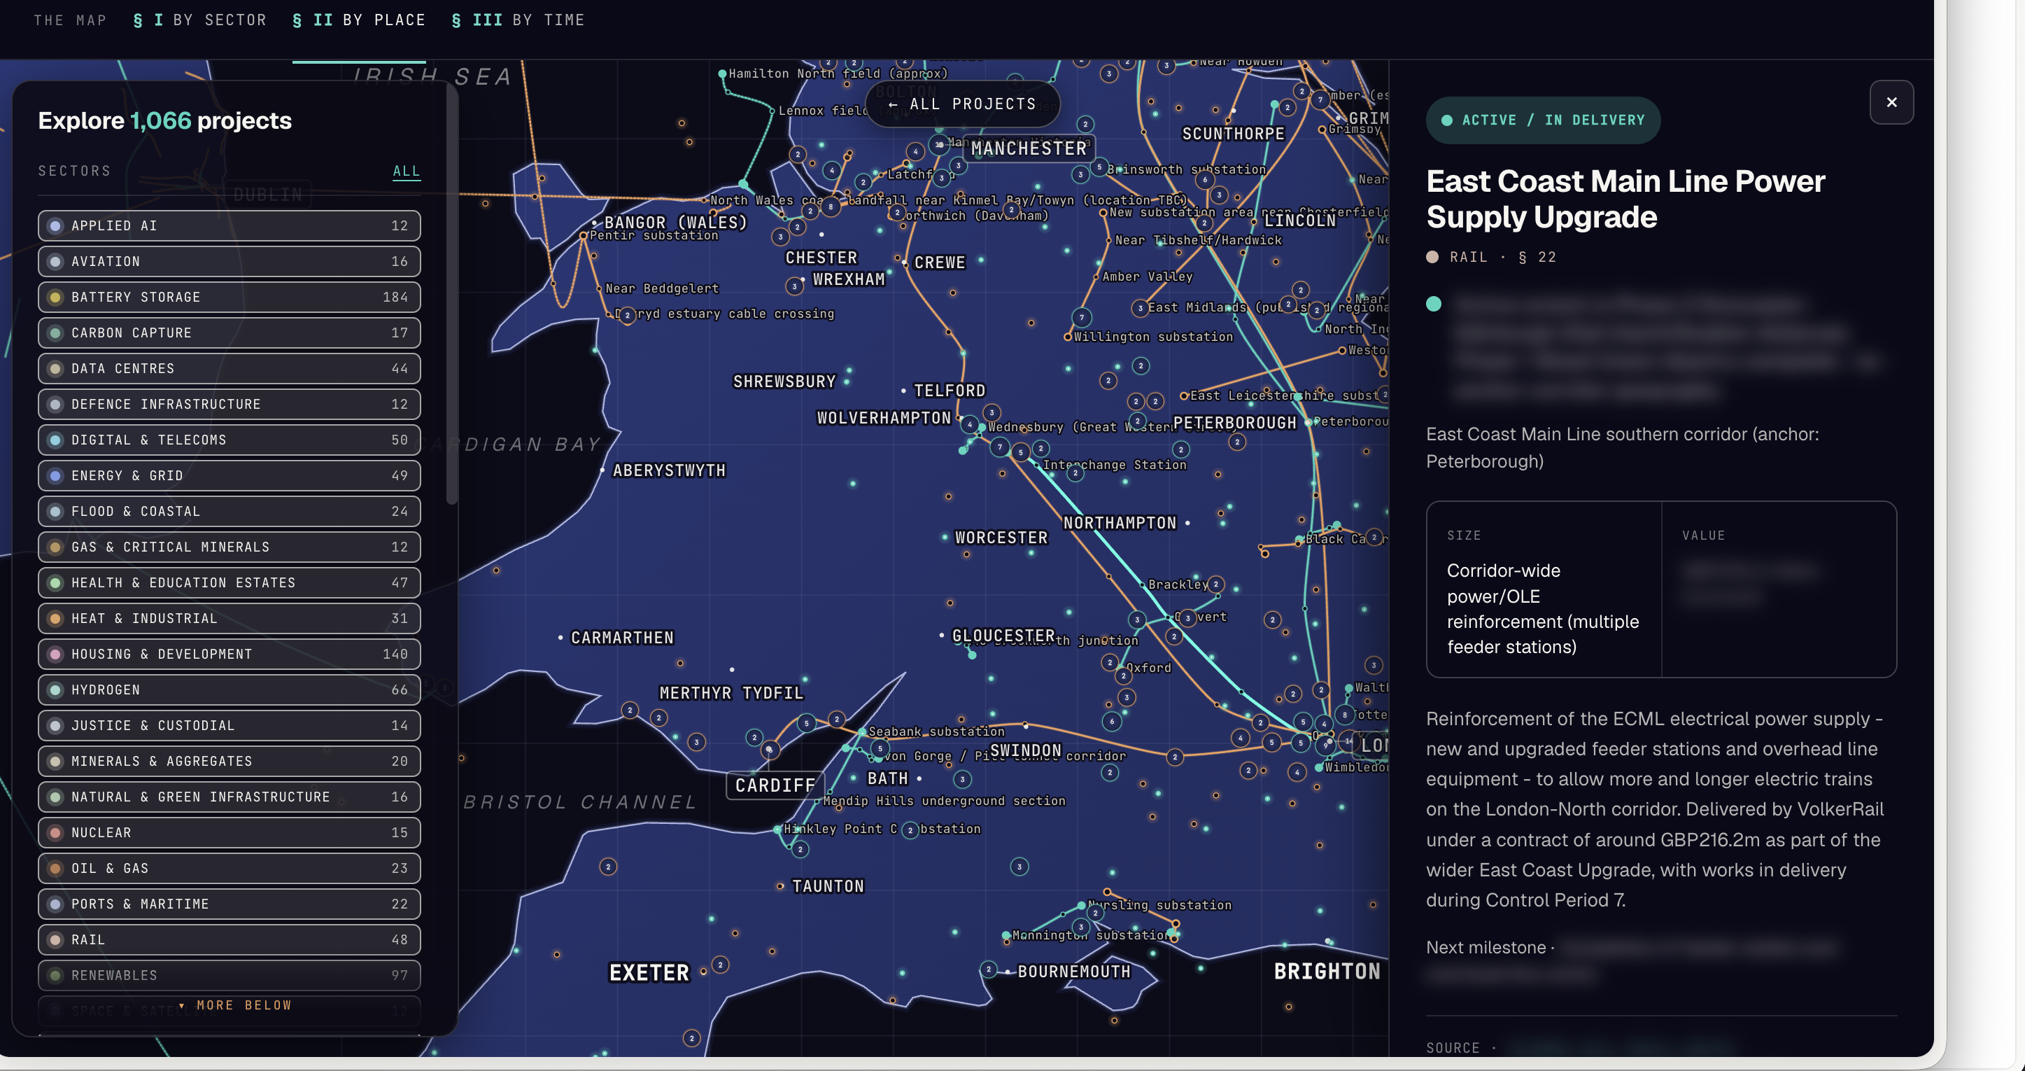This screenshot has height=1071, width=2025.
Task: Click Near Tibshelf/Hardwick map marker
Action: point(1108,241)
